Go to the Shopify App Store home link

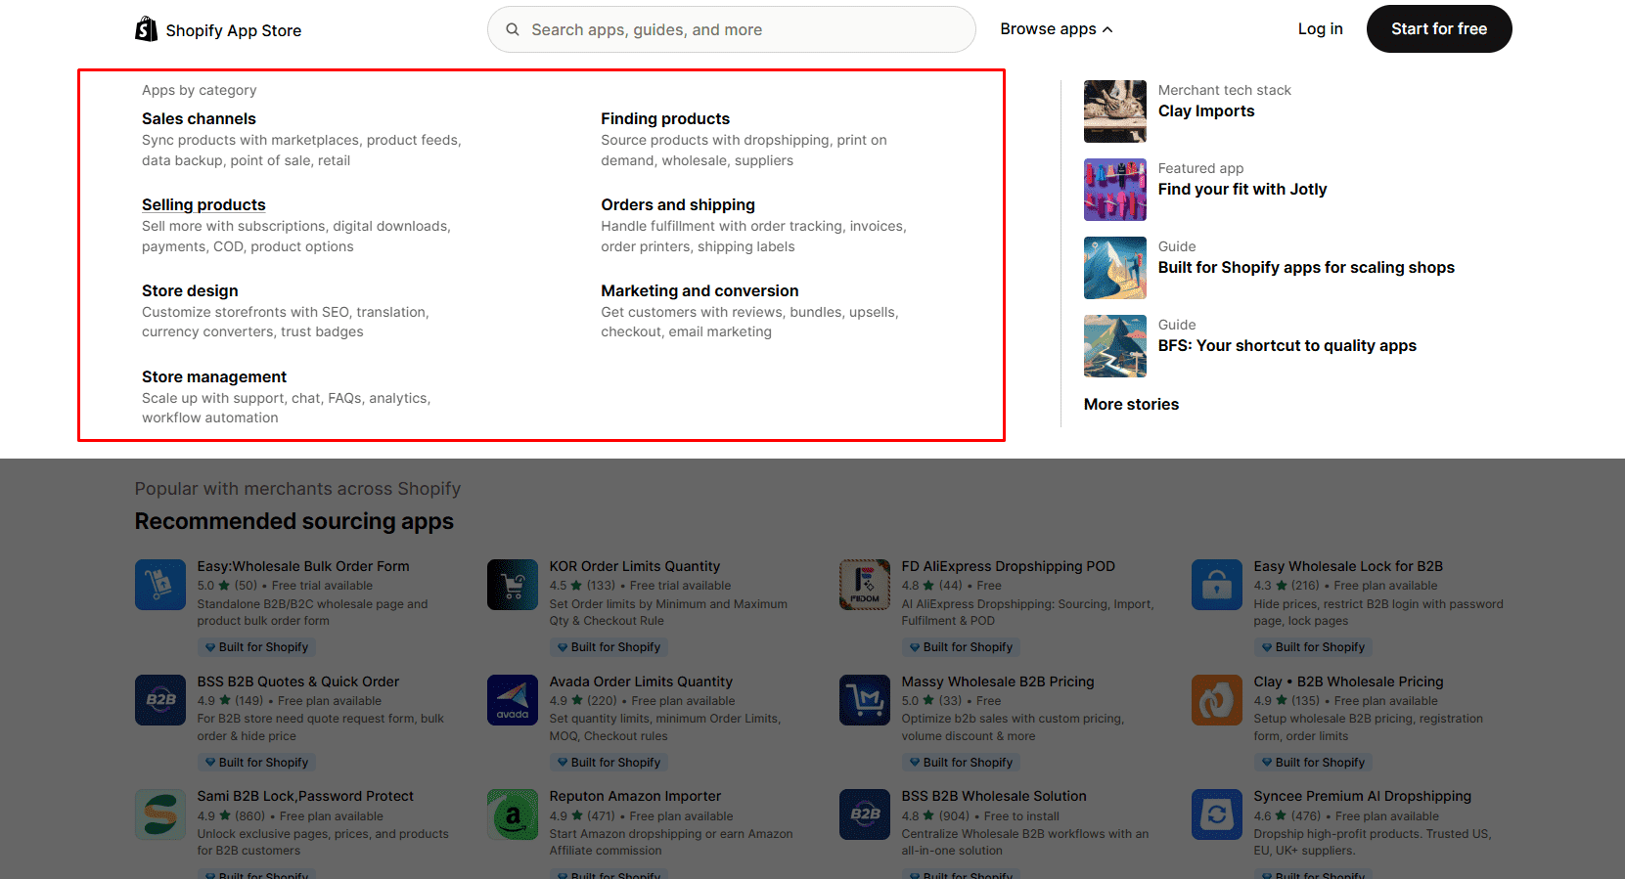tap(218, 29)
